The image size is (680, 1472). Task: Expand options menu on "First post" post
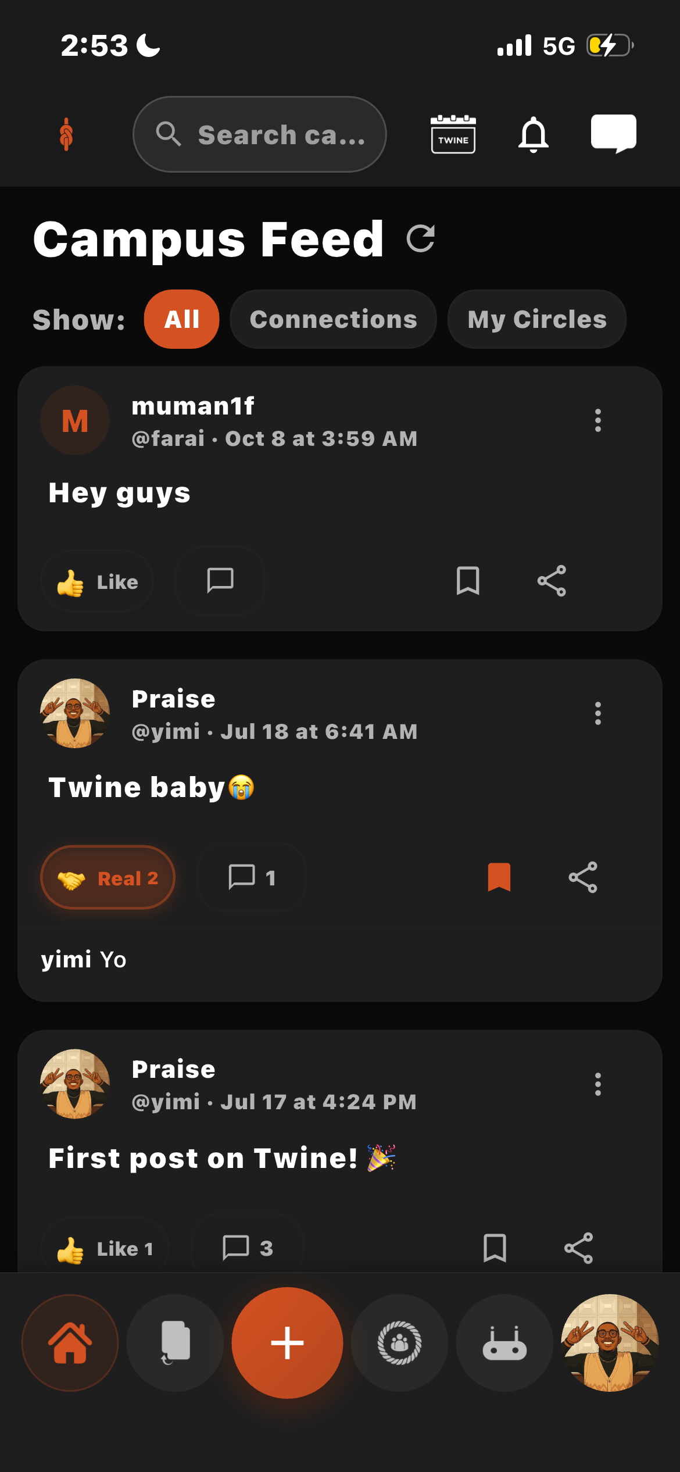pyautogui.click(x=597, y=1084)
